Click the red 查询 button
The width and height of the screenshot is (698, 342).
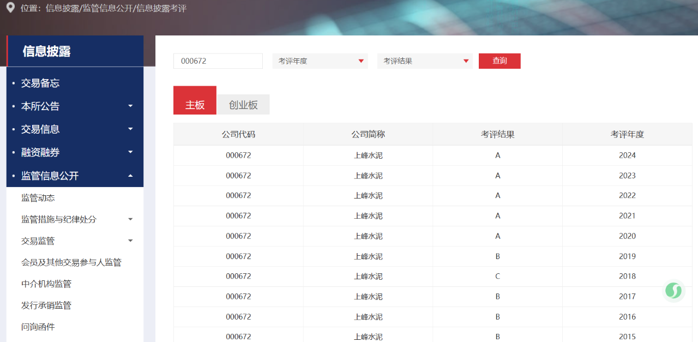pos(500,61)
